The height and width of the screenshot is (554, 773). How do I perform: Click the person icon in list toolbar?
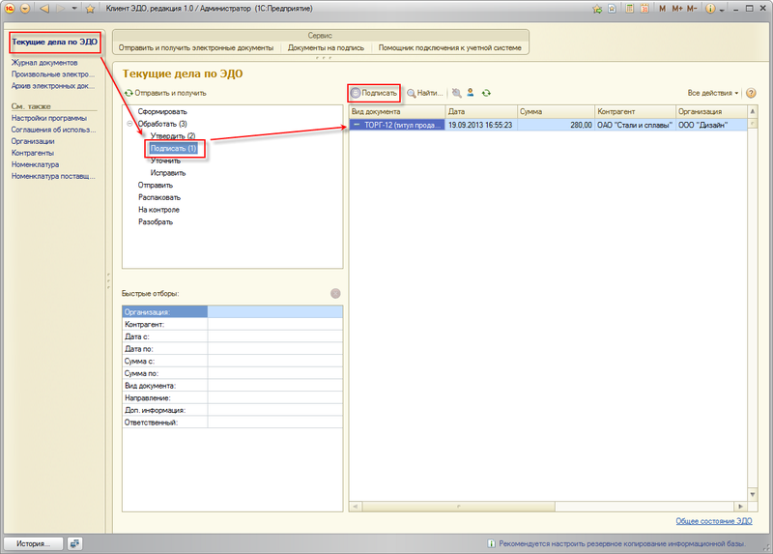pos(471,93)
